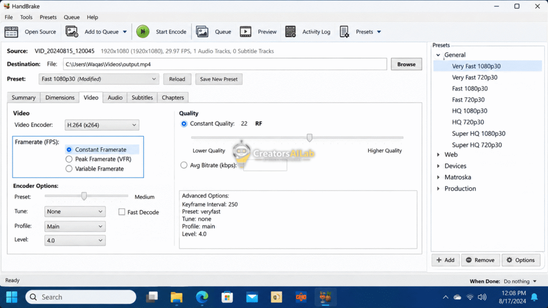Collapse the General presets group
Screen dimensions: 548x308
pyautogui.click(x=438, y=55)
